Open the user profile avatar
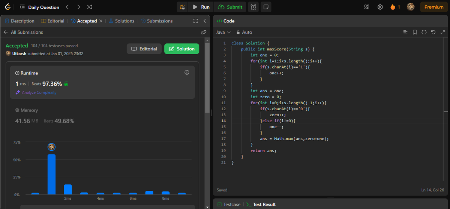450x209 pixels. click(411, 7)
